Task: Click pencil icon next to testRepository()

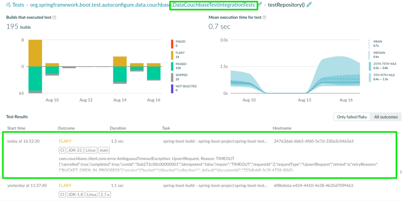Action: pyautogui.click(x=308, y=4)
